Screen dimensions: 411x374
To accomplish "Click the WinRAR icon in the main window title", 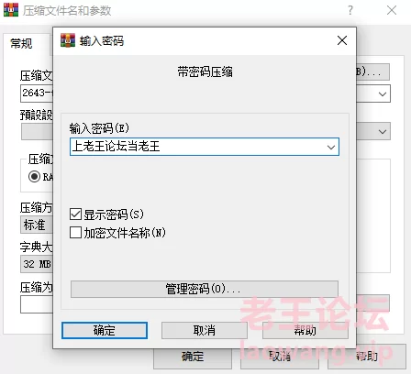I will coord(11,10).
